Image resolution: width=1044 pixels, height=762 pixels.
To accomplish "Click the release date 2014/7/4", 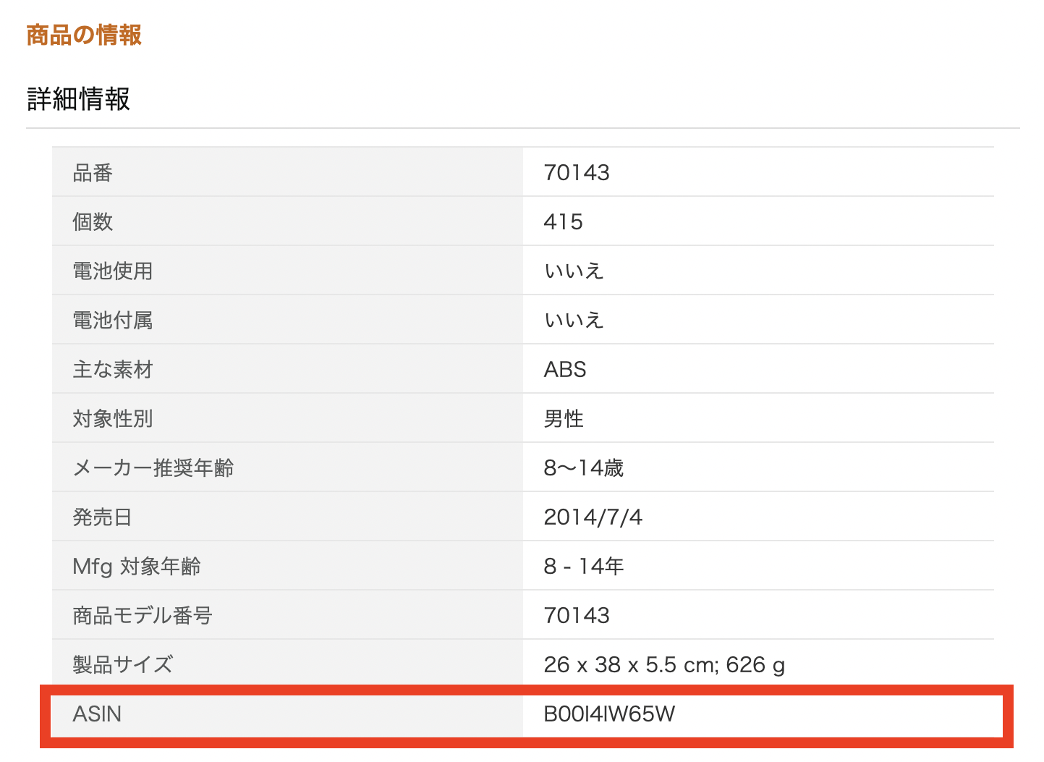I will click(x=593, y=517).
